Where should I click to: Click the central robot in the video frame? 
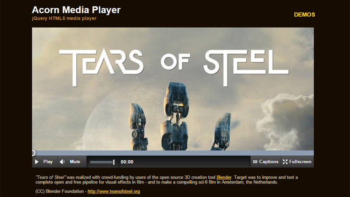pyautogui.click(x=176, y=116)
